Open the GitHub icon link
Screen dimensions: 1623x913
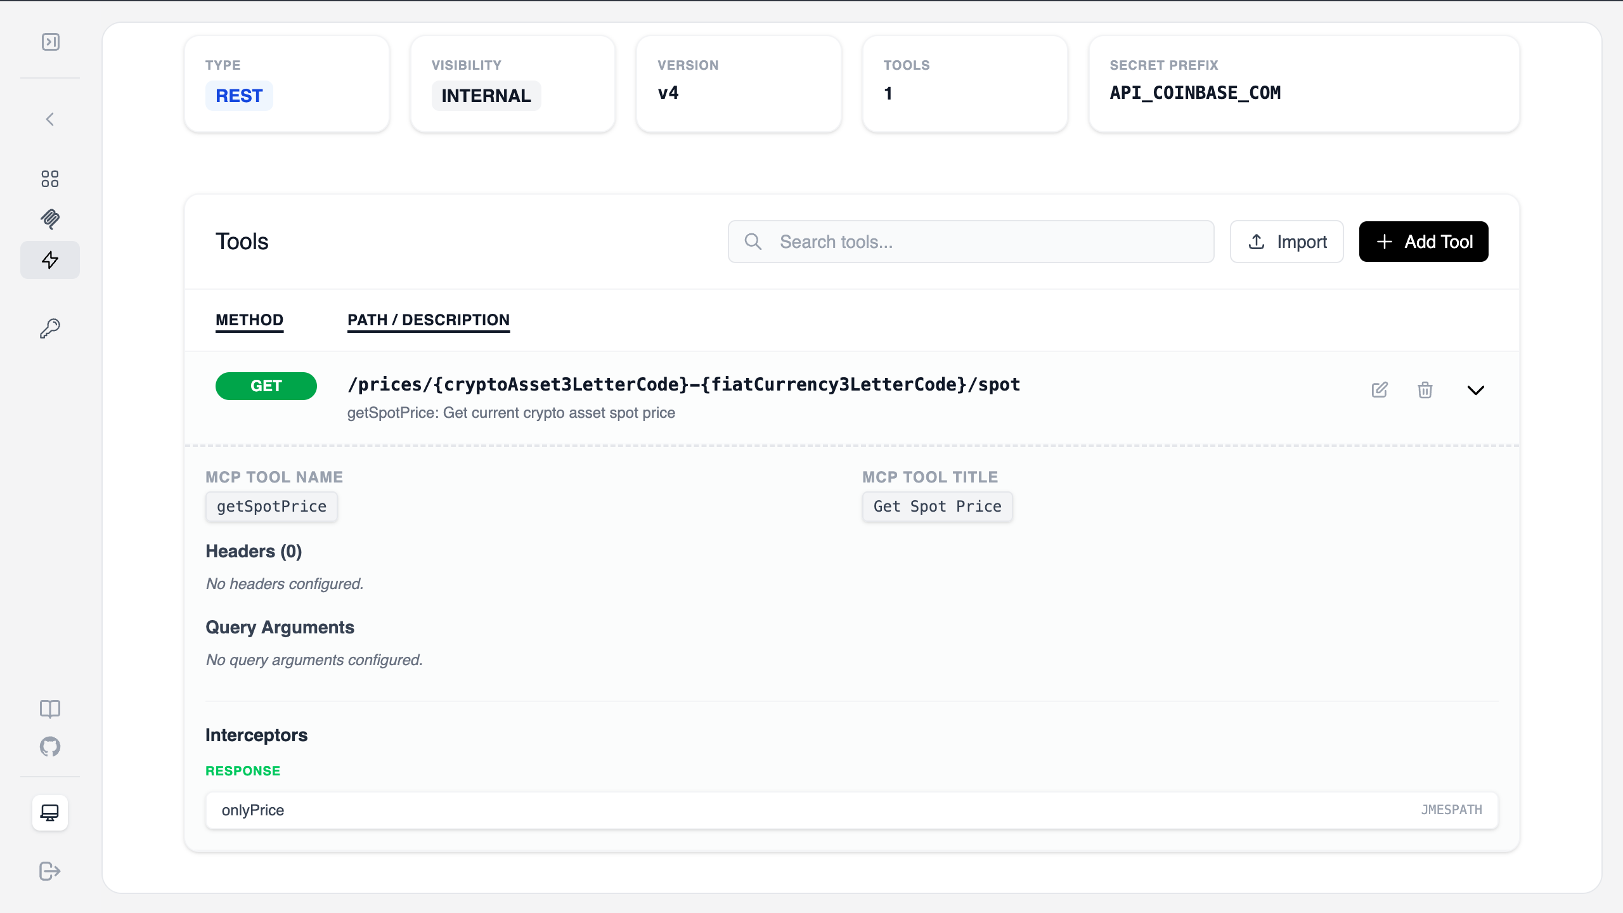(50, 747)
